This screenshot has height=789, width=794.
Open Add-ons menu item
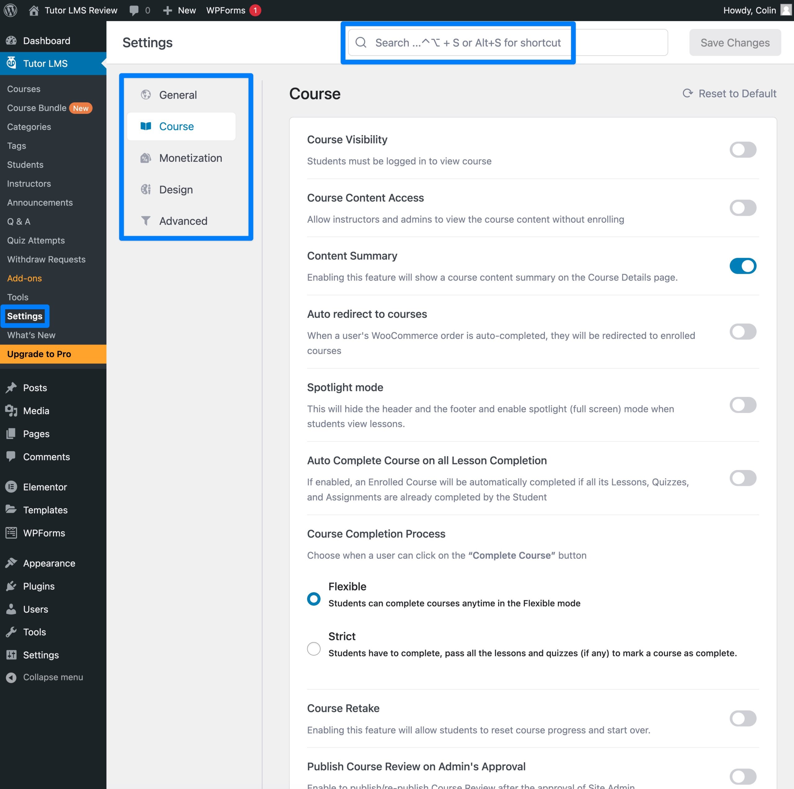(x=24, y=278)
